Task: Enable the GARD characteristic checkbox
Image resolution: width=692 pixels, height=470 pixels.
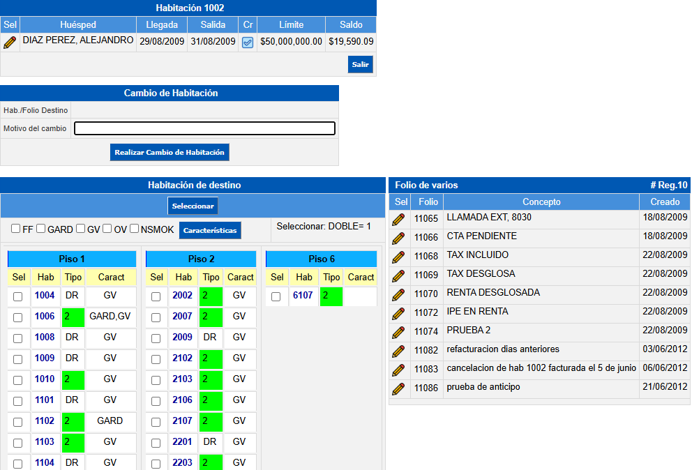Action: pos(41,229)
